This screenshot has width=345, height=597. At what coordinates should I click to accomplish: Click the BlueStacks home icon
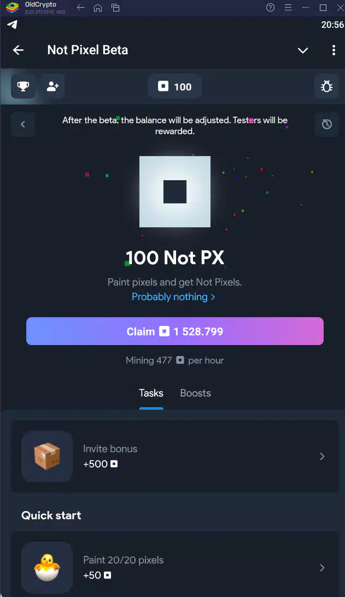click(x=98, y=8)
